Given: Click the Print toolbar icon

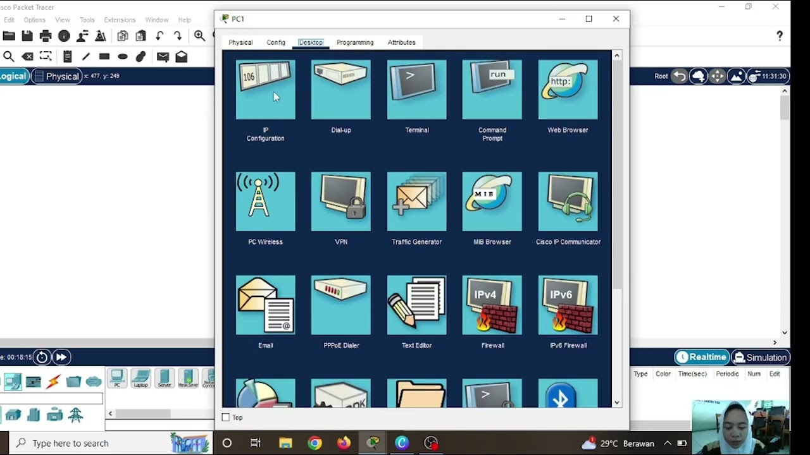Looking at the screenshot, I should click(x=46, y=36).
